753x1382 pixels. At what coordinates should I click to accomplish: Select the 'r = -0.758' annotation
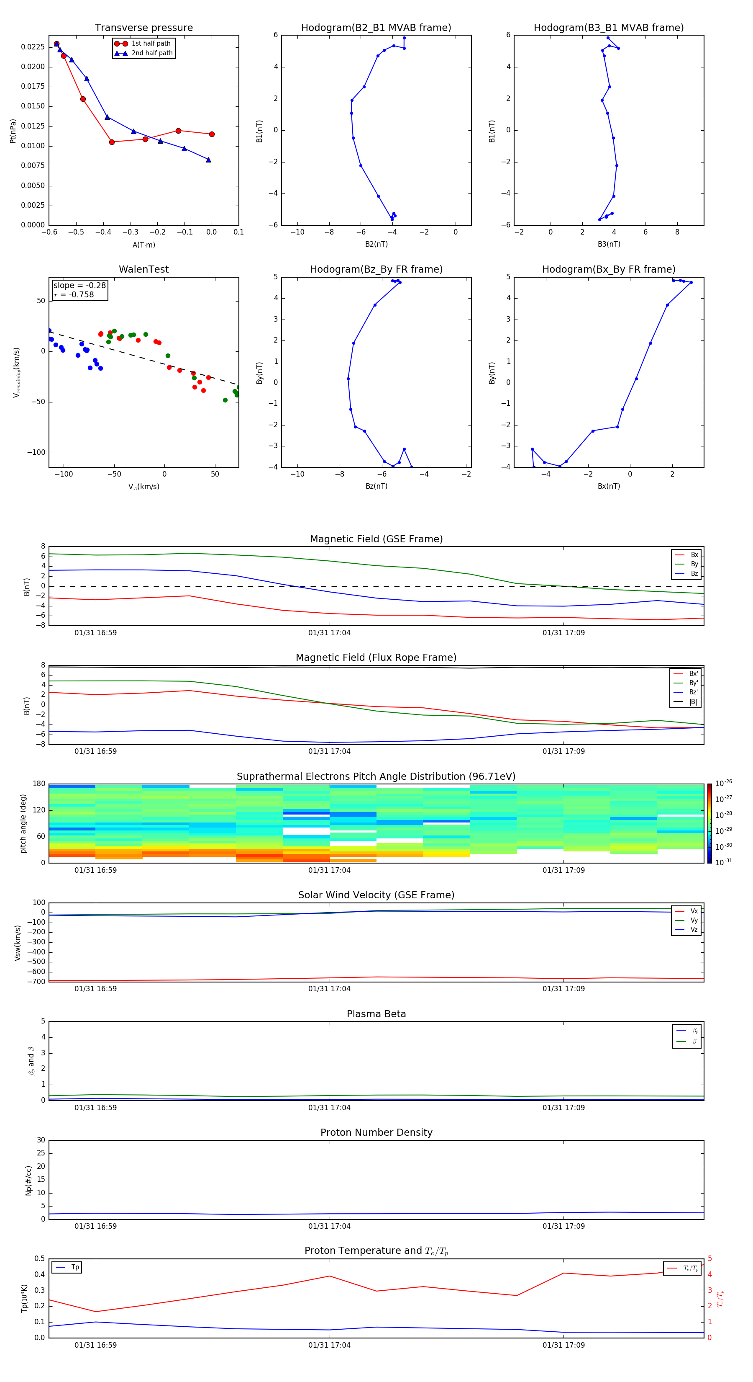click(x=74, y=294)
